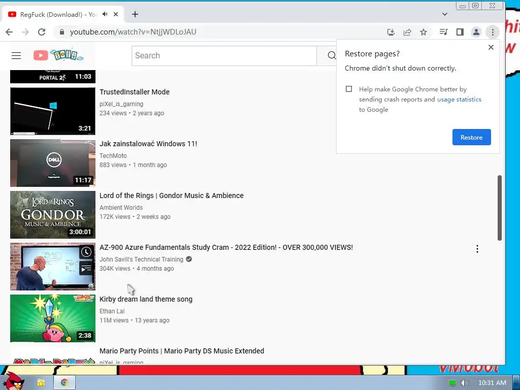Check the send crash reports checkbox
520x390 pixels.
pyautogui.click(x=349, y=89)
